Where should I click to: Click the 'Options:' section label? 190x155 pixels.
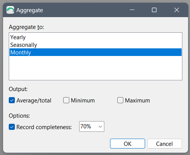coord(19,116)
